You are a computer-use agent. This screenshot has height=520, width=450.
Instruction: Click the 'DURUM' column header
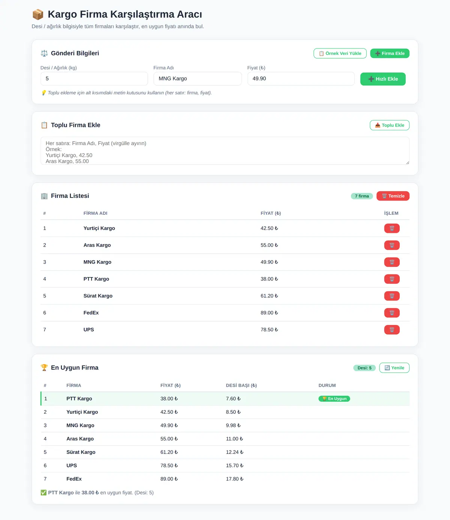(x=327, y=386)
